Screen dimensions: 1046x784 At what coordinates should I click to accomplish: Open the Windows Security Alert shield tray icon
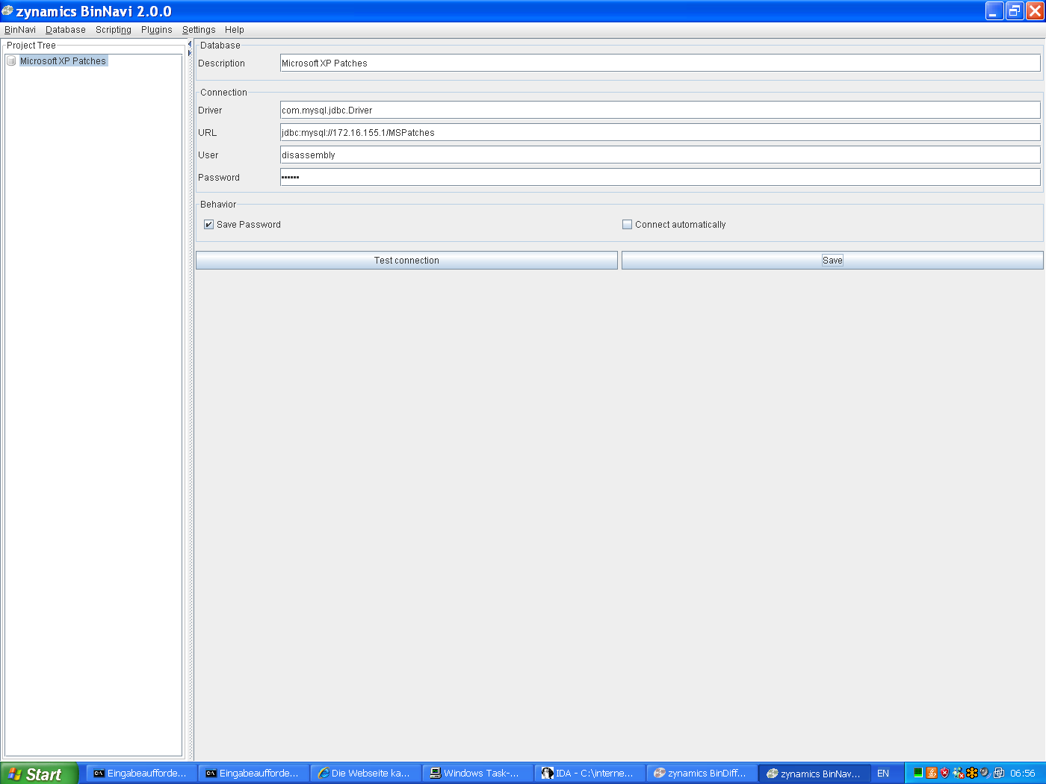(x=945, y=773)
